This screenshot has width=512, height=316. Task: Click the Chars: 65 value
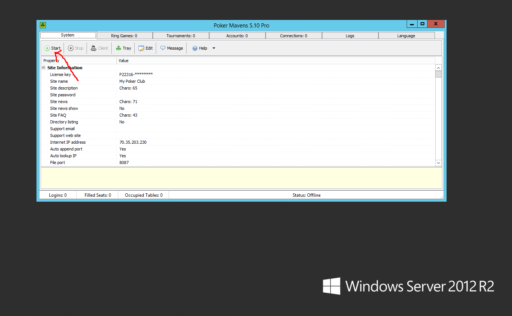click(x=128, y=88)
